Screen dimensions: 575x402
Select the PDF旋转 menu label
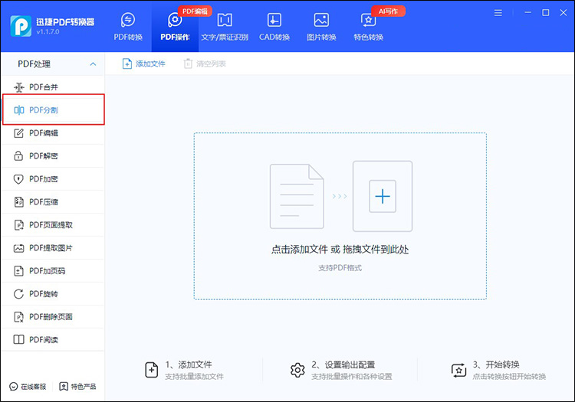[x=44, y=294]
